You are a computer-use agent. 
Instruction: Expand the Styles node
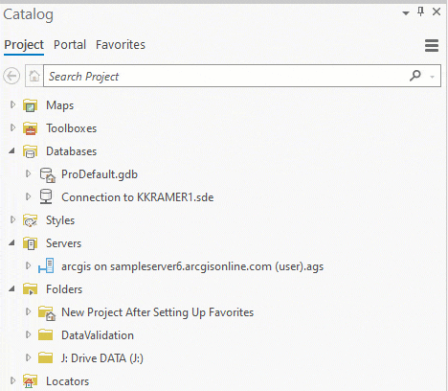tap(12, 219)
